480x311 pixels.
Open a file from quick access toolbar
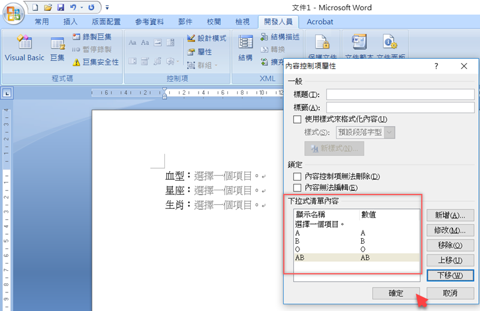click(x=48, y=7)
